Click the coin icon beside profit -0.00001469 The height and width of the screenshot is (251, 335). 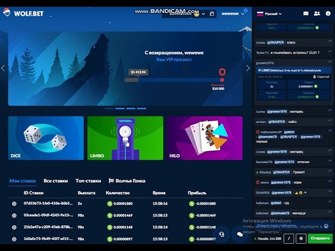coord(192,215)
